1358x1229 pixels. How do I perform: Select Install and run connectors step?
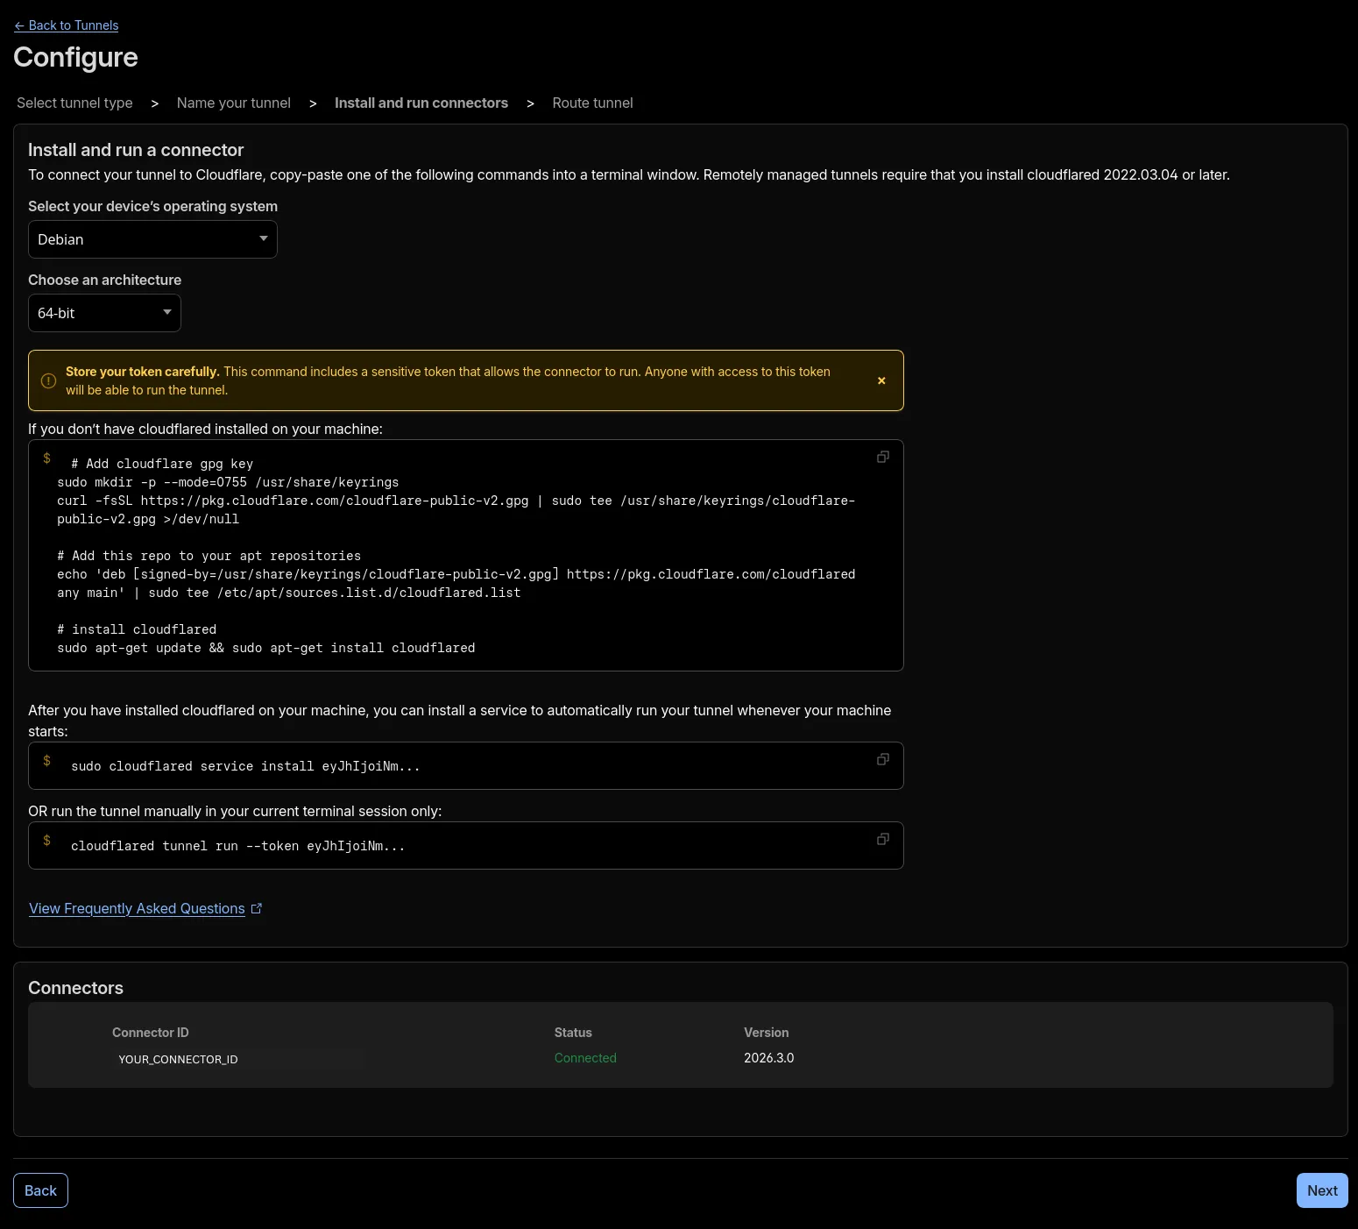point(421,103)
